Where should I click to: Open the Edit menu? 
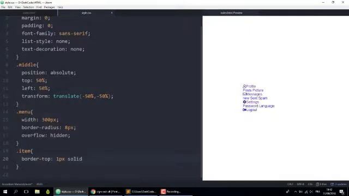click(x=10, y=7)
